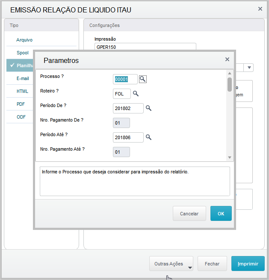Click Cancelar in the Parametros dialog
269x280 pixels.
189,213
